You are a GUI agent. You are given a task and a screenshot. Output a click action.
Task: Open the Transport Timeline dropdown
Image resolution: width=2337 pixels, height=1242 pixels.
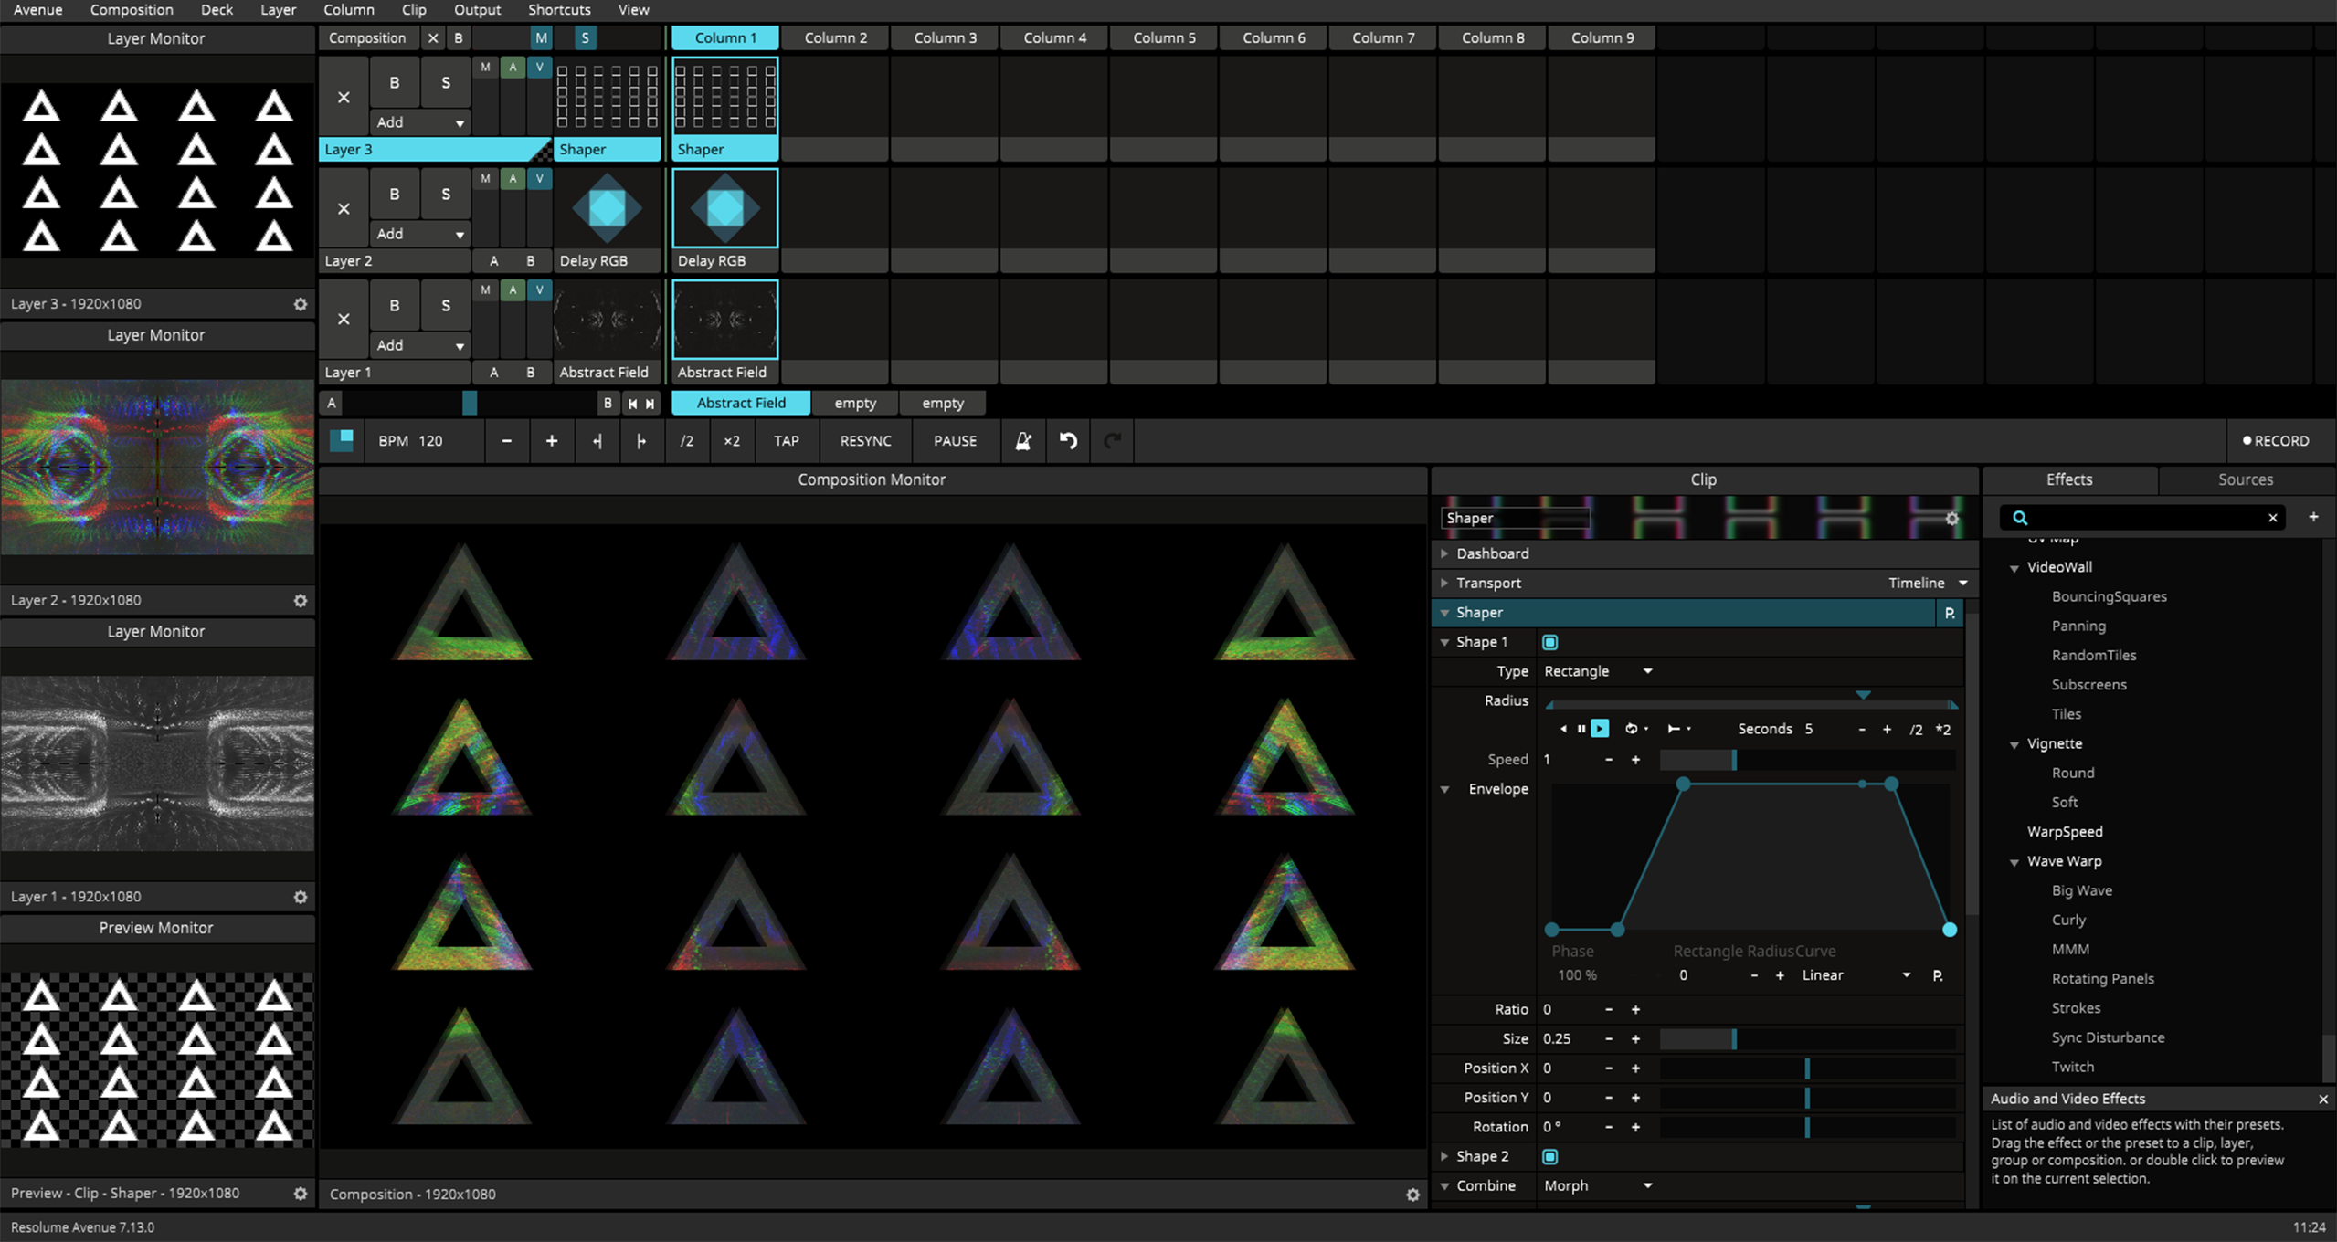(x=1928, y=584)
